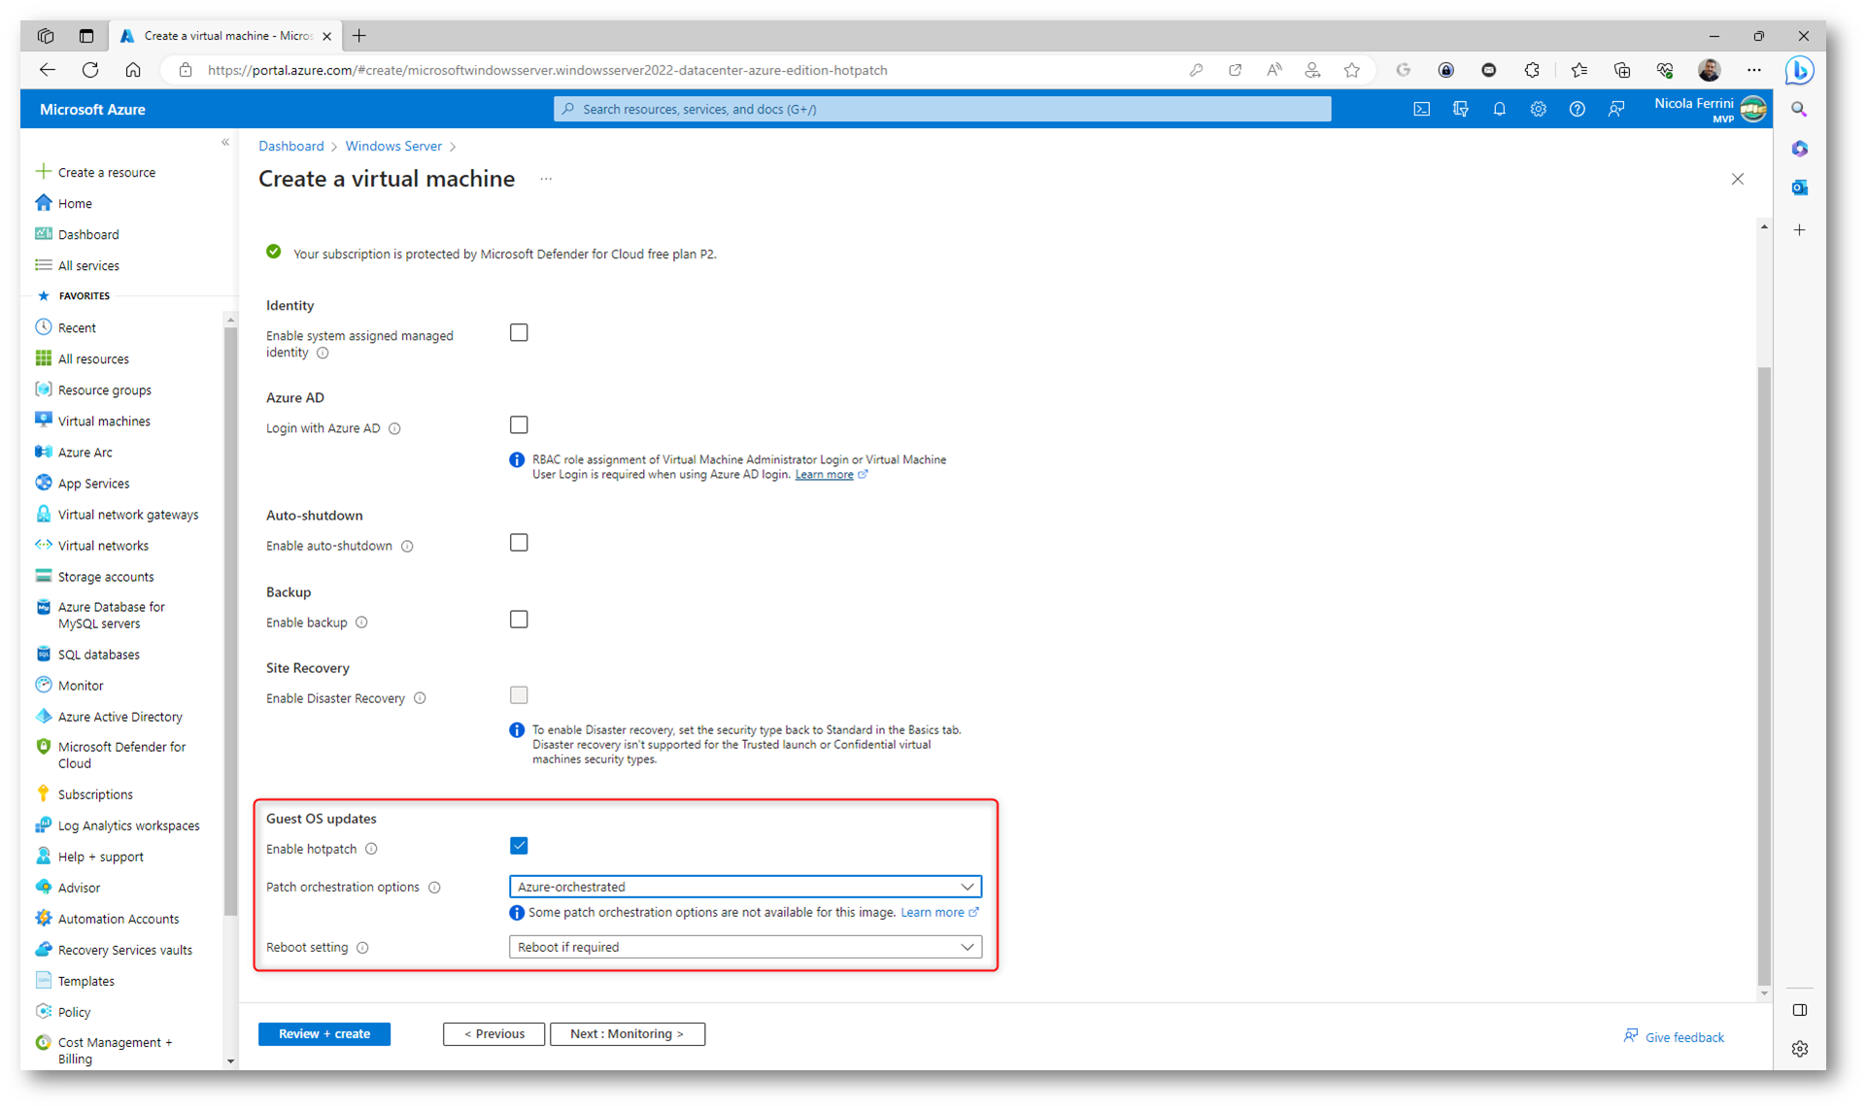
Task: Open the Reboot setting dropdown
Action: coord(745,947)
